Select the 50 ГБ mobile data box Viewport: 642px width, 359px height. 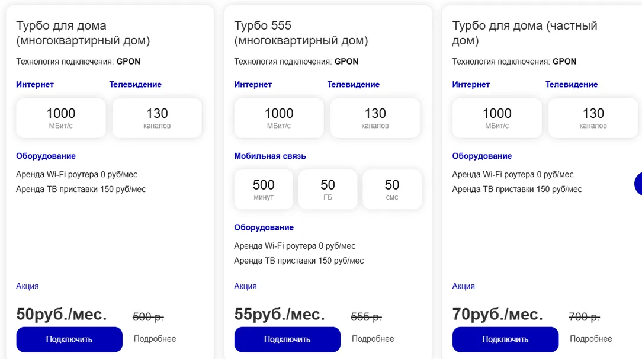[328, 190]
